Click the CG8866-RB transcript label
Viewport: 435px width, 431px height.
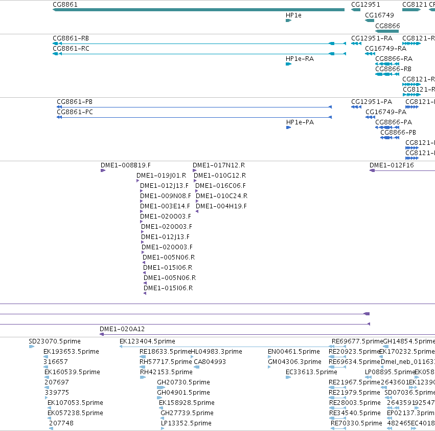(393, 69)
